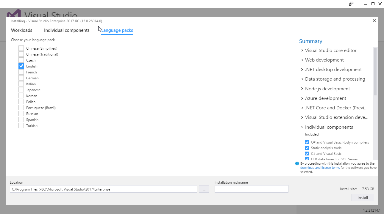384x214 pixels.
Task: Expand Visual Studio extension development section
Action: tap(302, 117)
